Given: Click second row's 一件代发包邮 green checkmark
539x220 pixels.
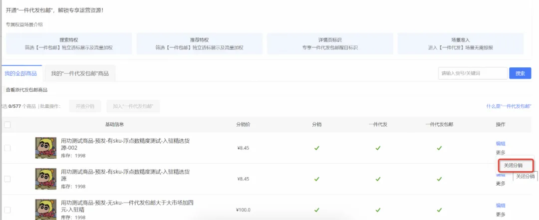Looking at the screenshot, I should (x=439, y=179).
